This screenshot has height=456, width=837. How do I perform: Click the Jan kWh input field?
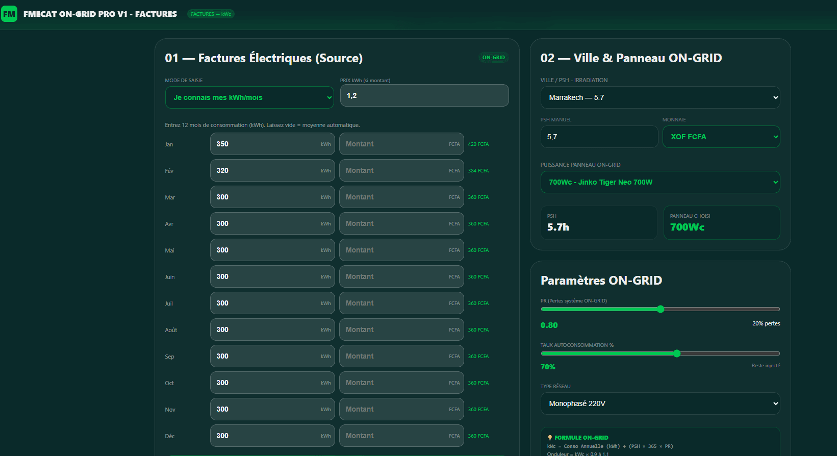coord(272,144)
